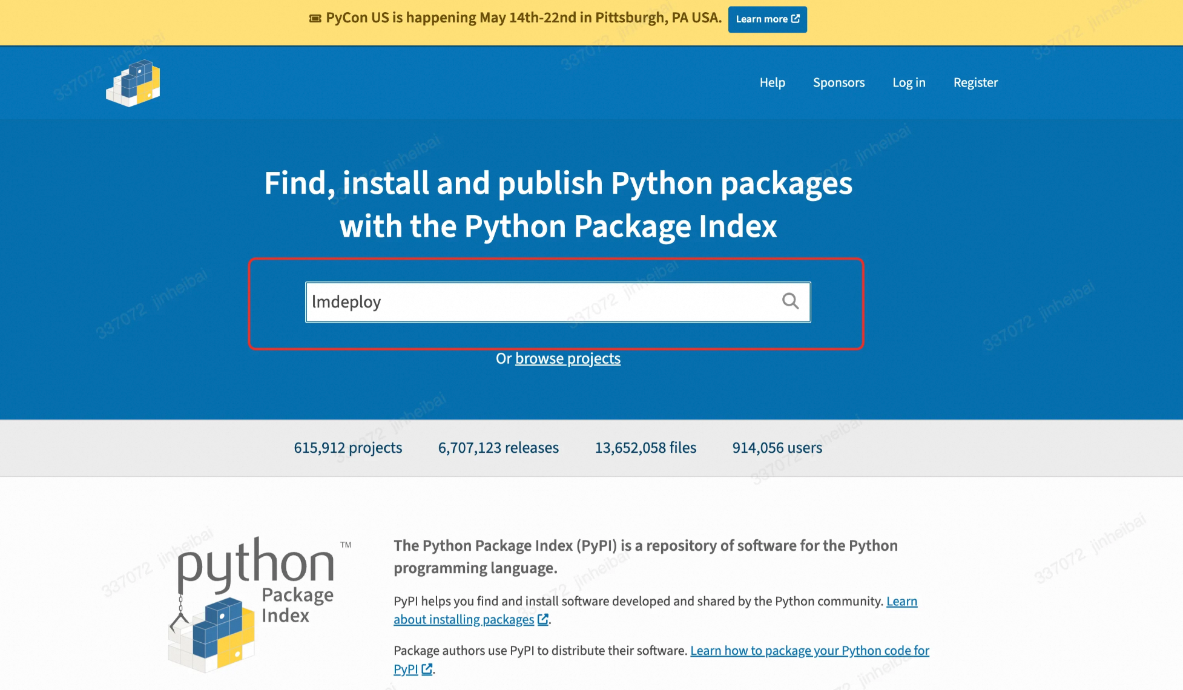Image resolution: width=1183 pixels, height=690 pixels.
Task: Open the Help menu item
Action: click(772, 83)
